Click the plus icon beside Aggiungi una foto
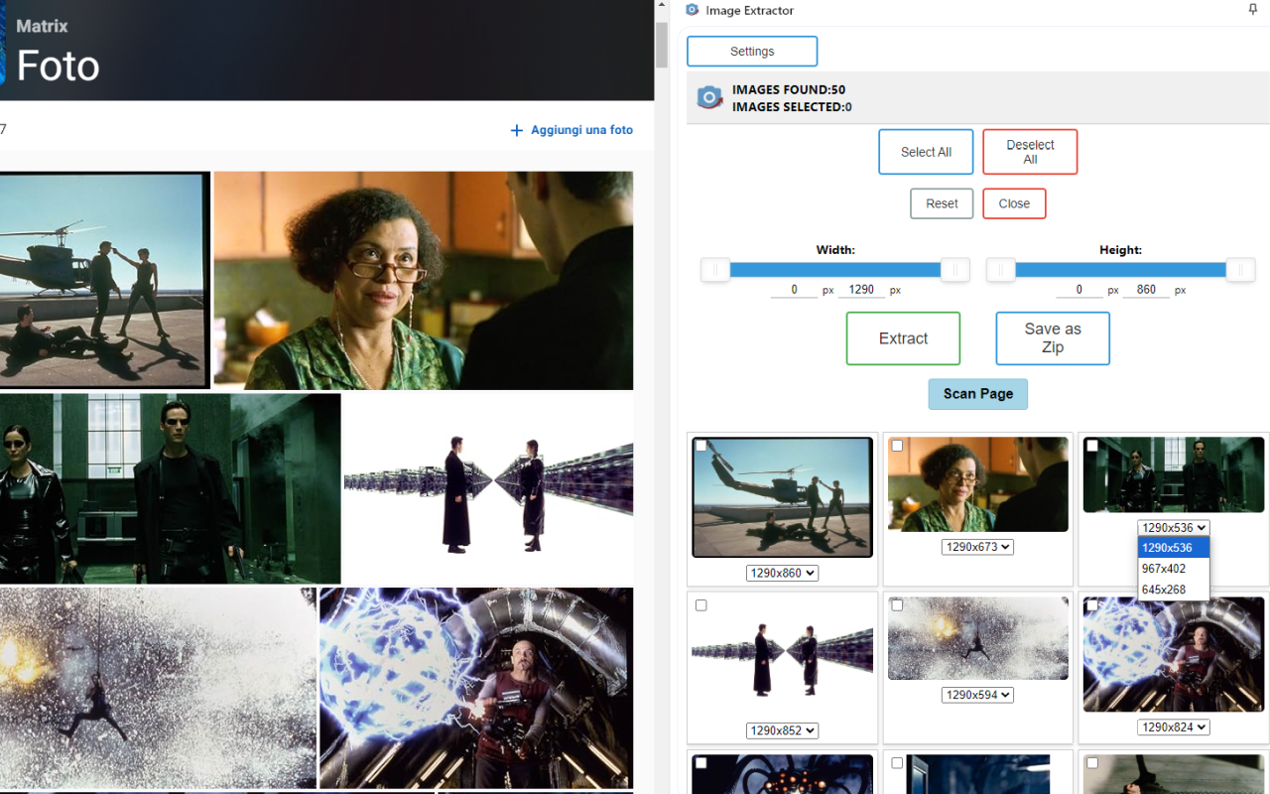This screenshot has height=794, width=1270. click(x=516, y=130)
